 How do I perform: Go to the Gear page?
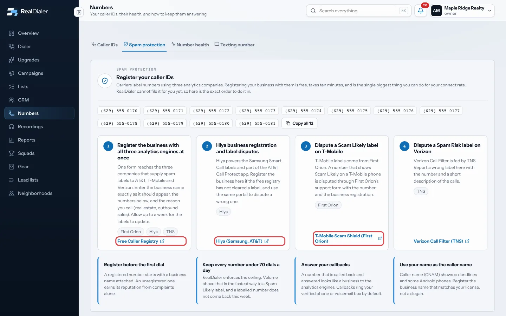39,167
